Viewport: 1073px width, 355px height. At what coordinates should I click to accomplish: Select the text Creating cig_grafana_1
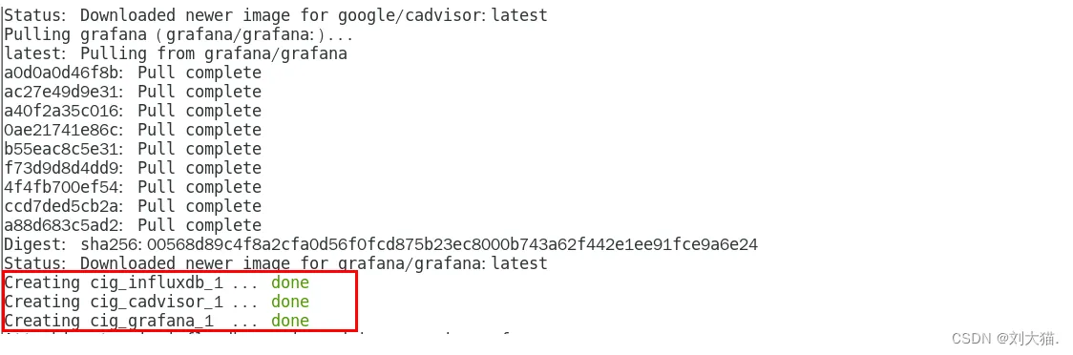tap(110, 322)
